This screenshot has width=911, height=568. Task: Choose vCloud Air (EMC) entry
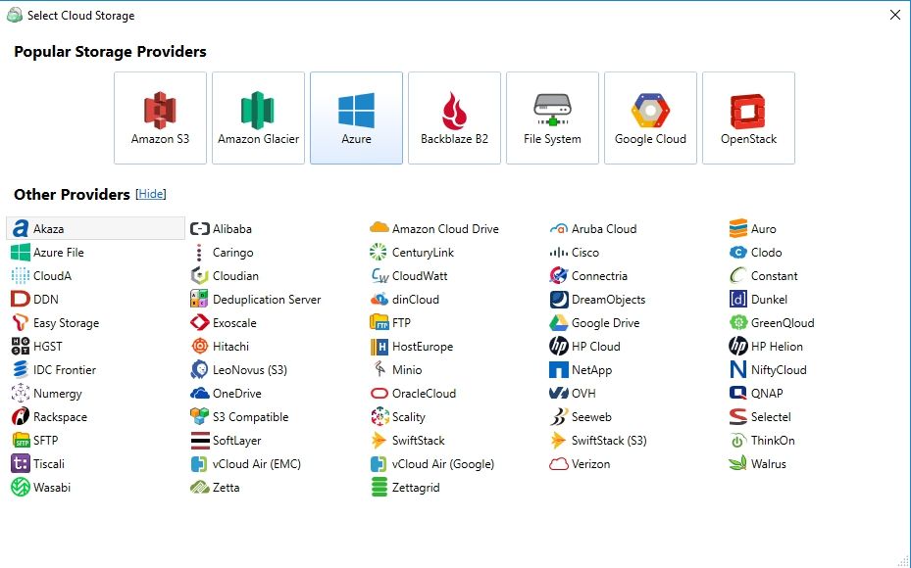[x=246, y=463]
